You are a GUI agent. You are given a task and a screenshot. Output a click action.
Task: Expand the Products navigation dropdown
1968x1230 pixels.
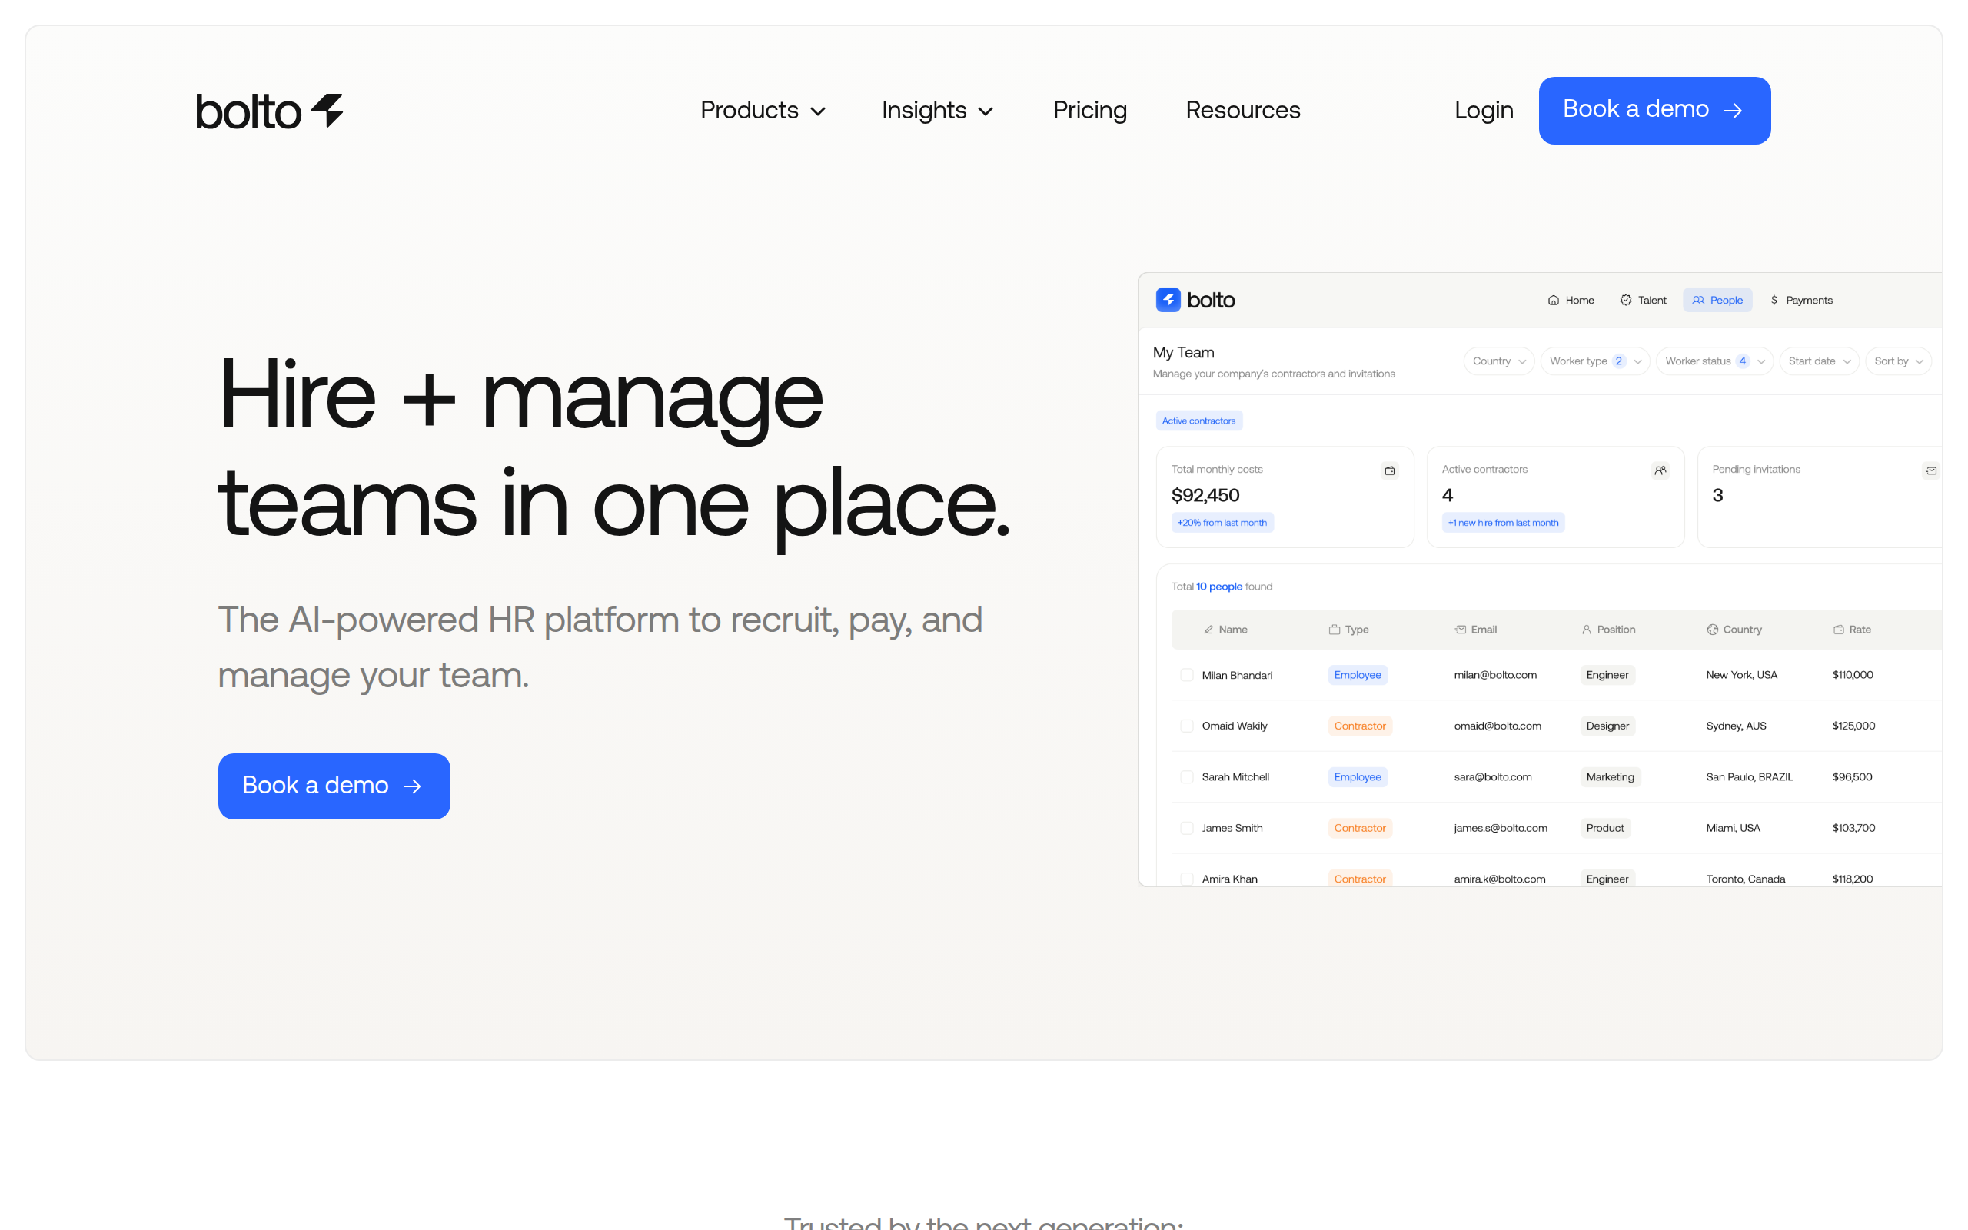762,111
